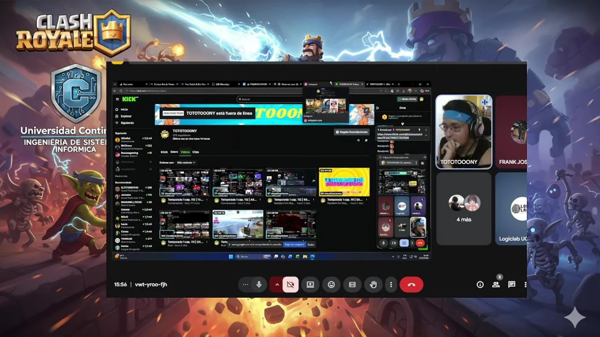The width and height of the screenshot is (600, 337).
Task: Click 'Dejar de compartir' button
Action: [294, 244]
